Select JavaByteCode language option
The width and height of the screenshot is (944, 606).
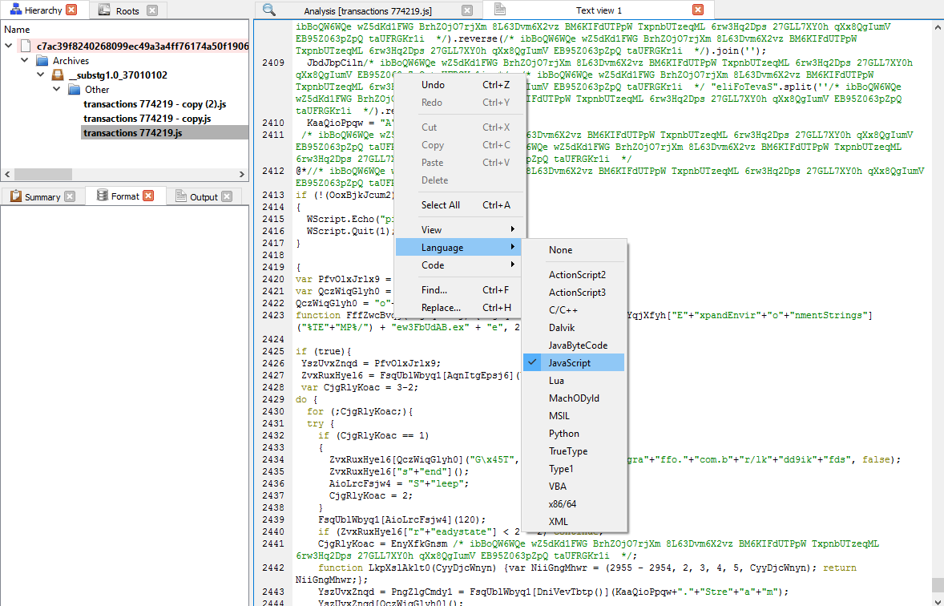coord(574,345)
